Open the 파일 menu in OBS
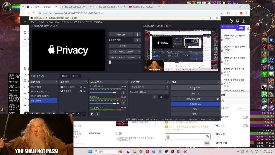 [x=33, y=22]
